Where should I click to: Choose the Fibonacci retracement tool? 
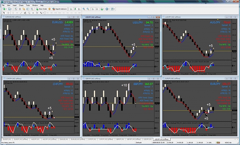click(29, 13)
